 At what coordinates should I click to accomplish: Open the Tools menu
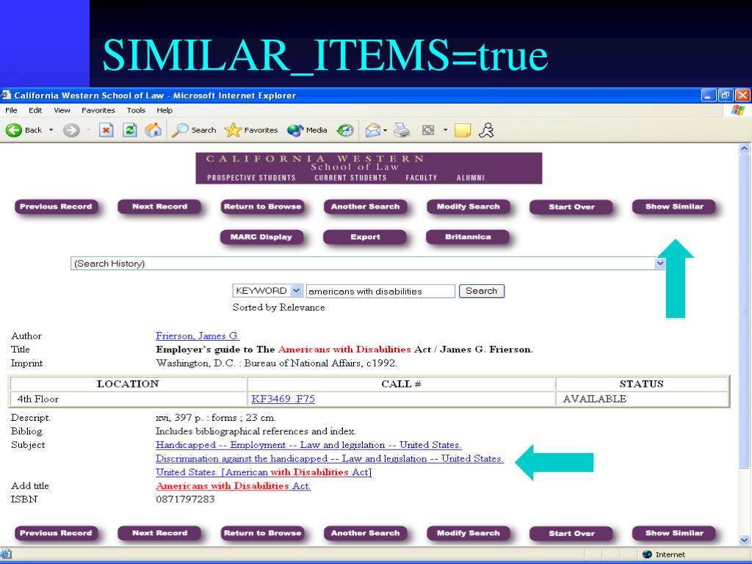pos(136,110)
